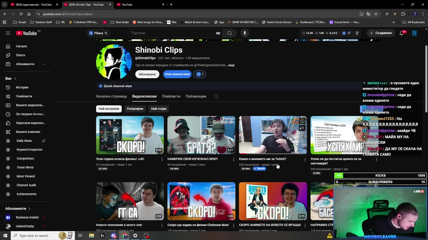Switch to the third YouTube browser tab
428x240 pixels.
pos(140,5)
